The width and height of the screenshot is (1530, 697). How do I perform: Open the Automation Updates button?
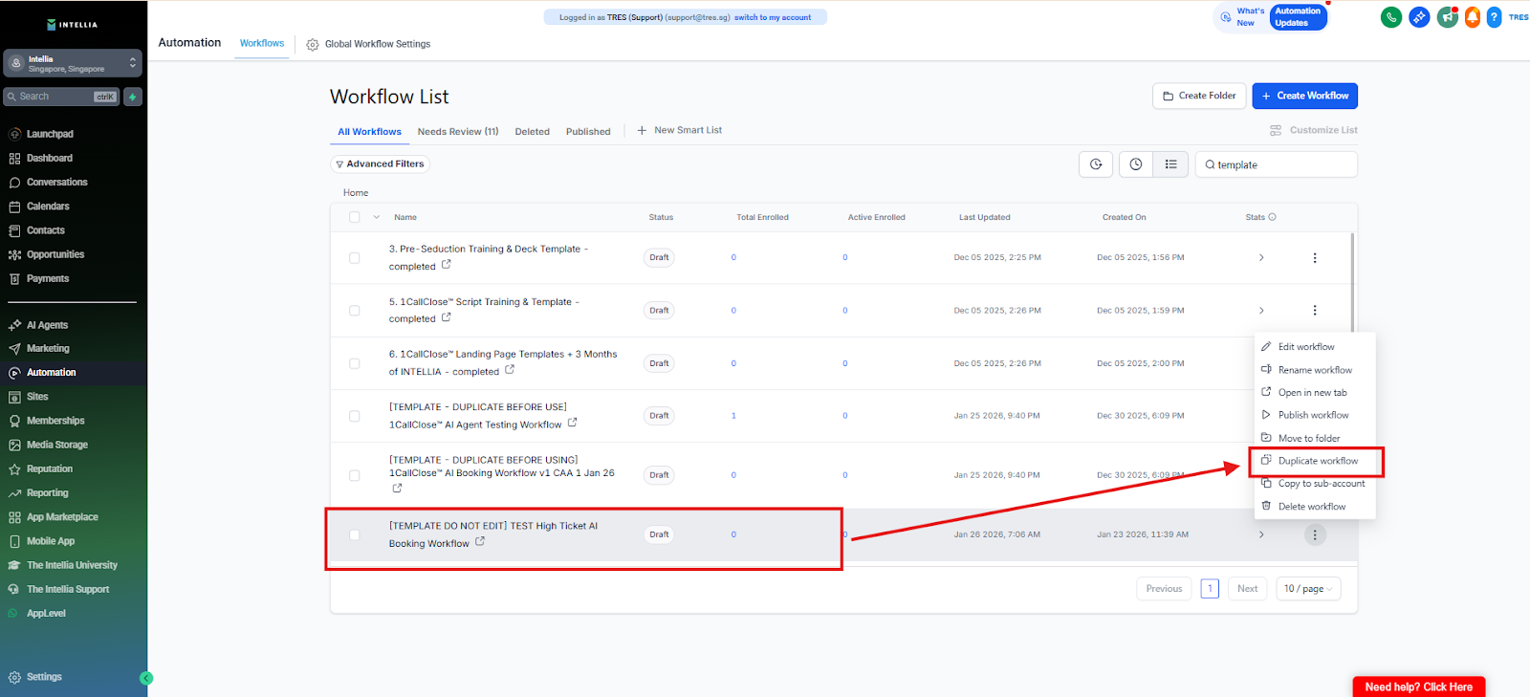click(x=1298, y=17)
